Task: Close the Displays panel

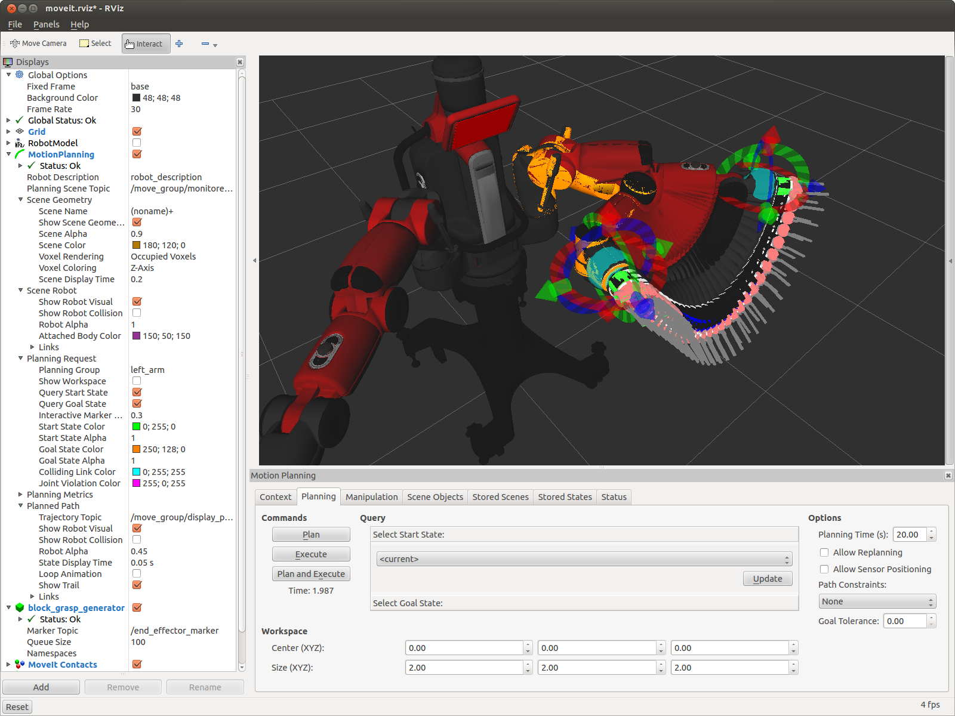Action: click(x=240, y=62)
